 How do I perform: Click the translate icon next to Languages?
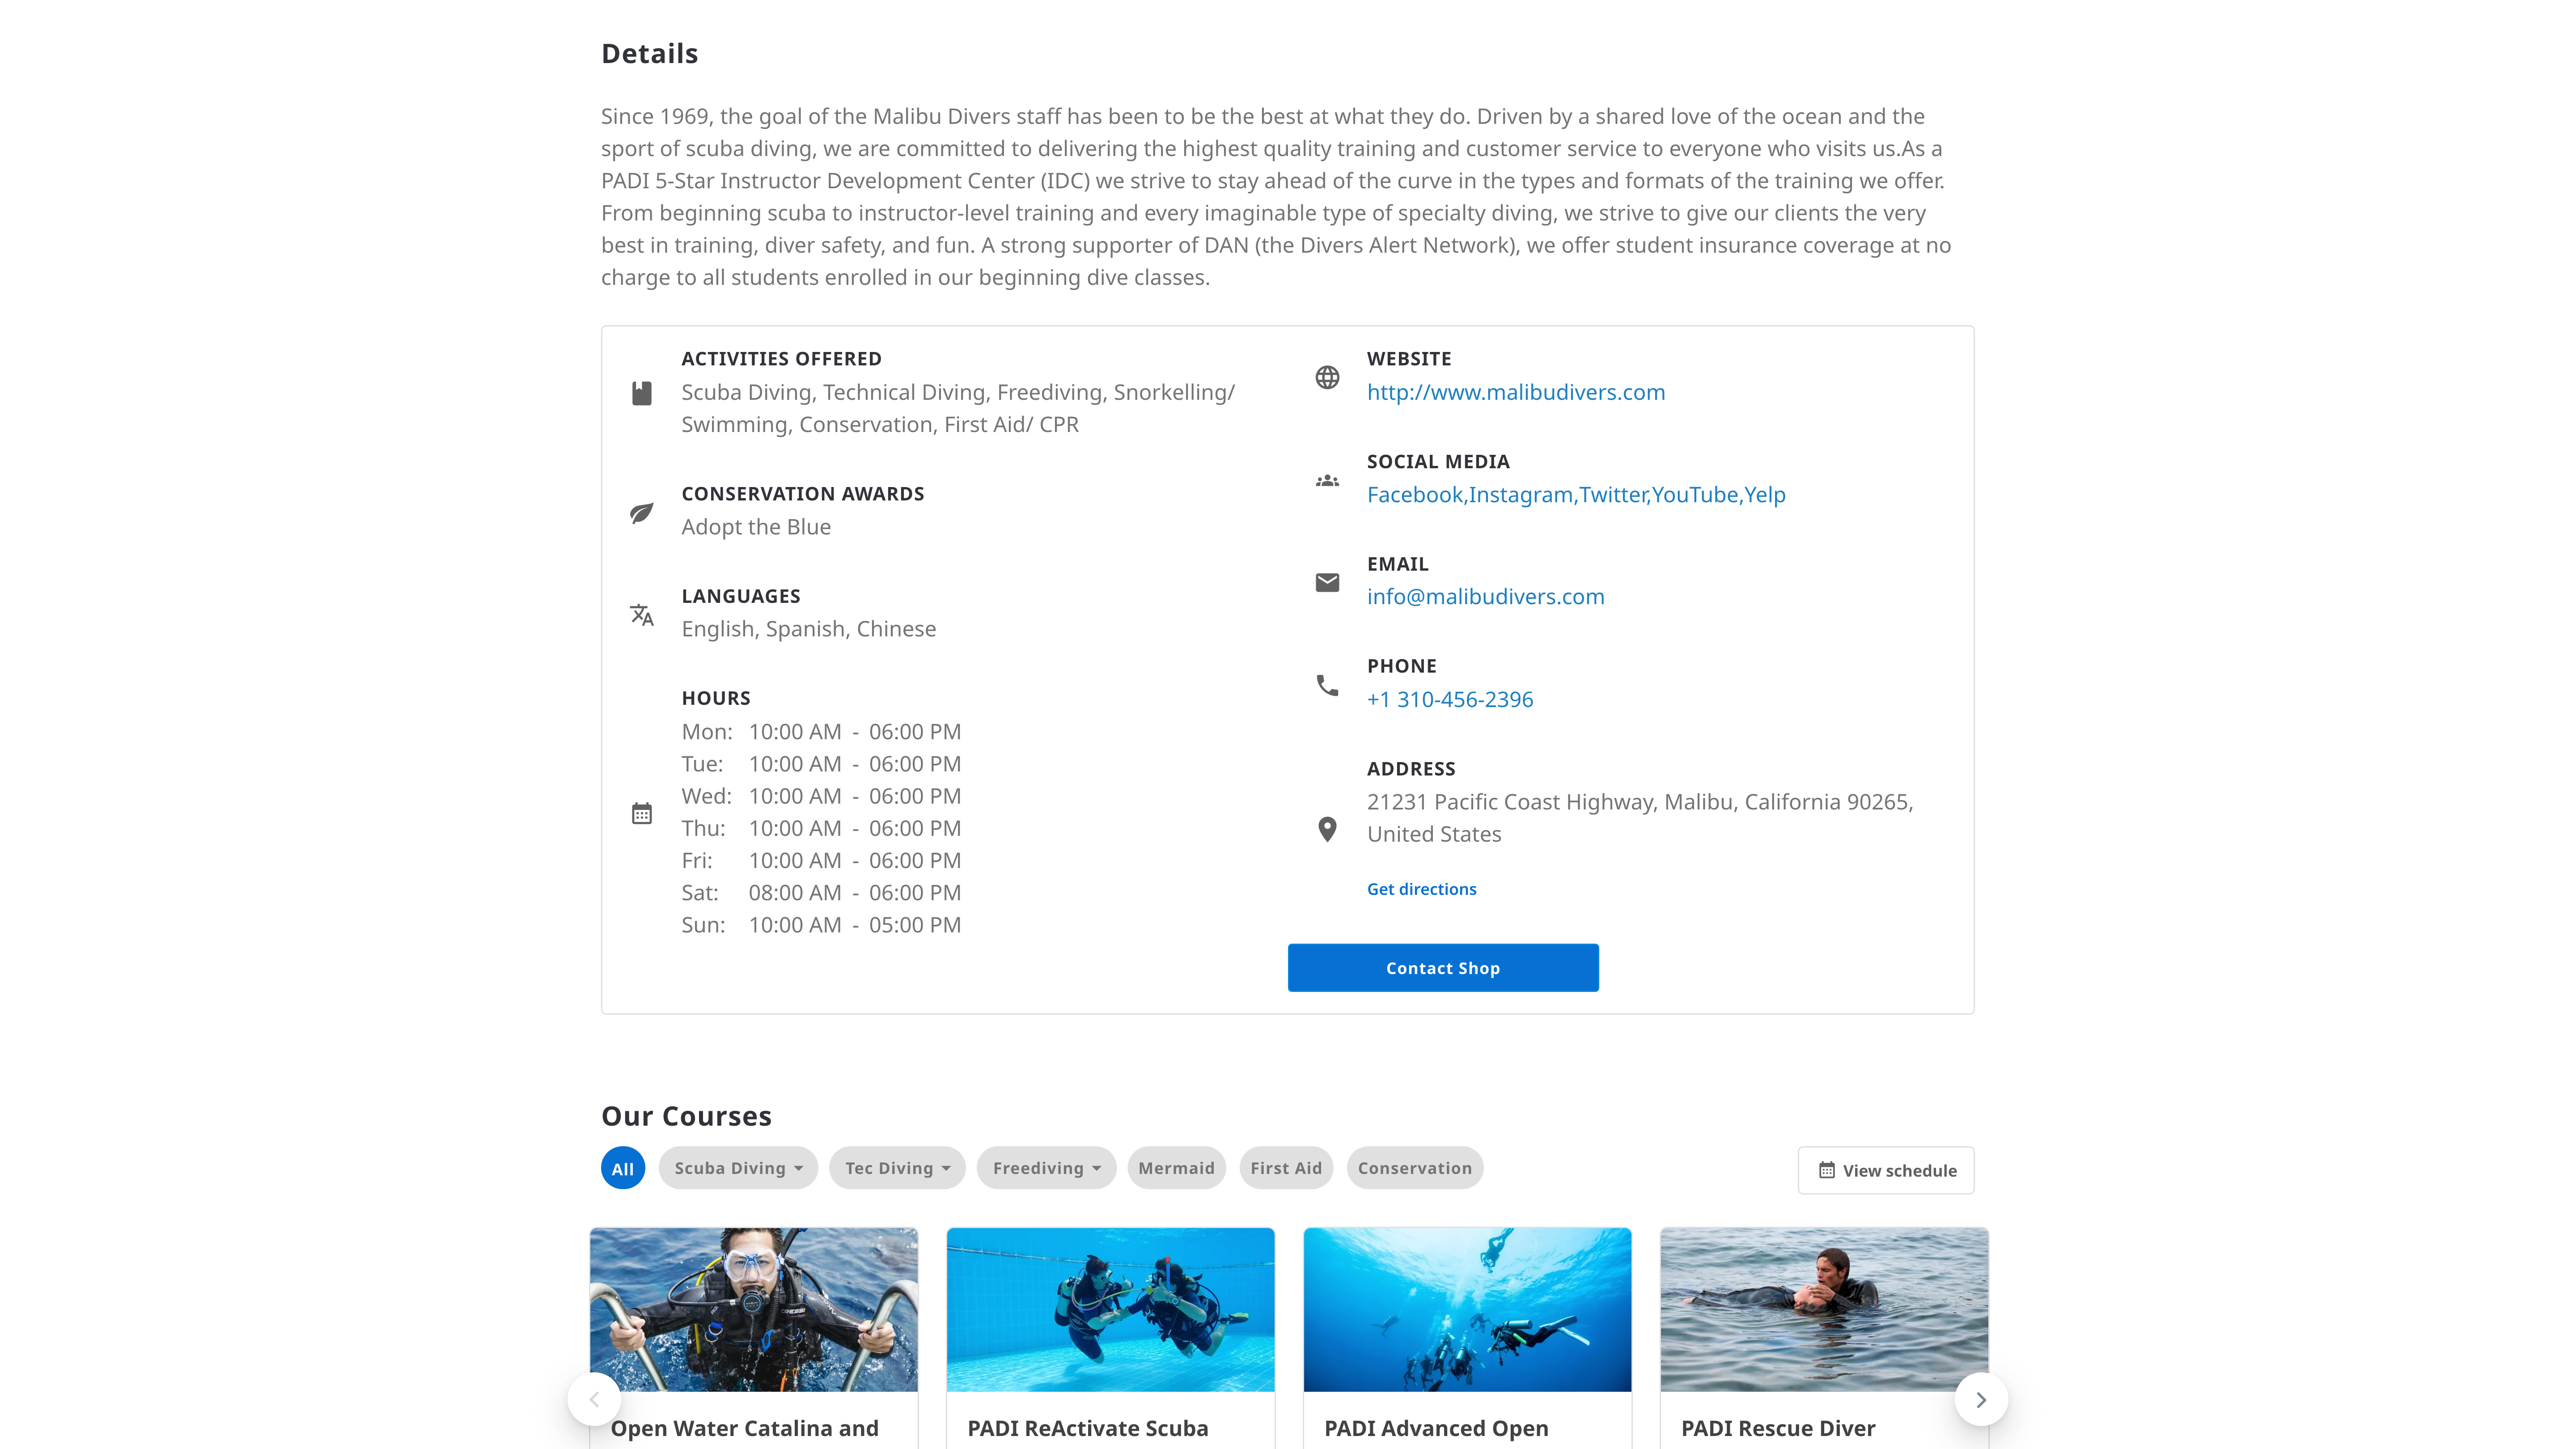tap(642, 614)
